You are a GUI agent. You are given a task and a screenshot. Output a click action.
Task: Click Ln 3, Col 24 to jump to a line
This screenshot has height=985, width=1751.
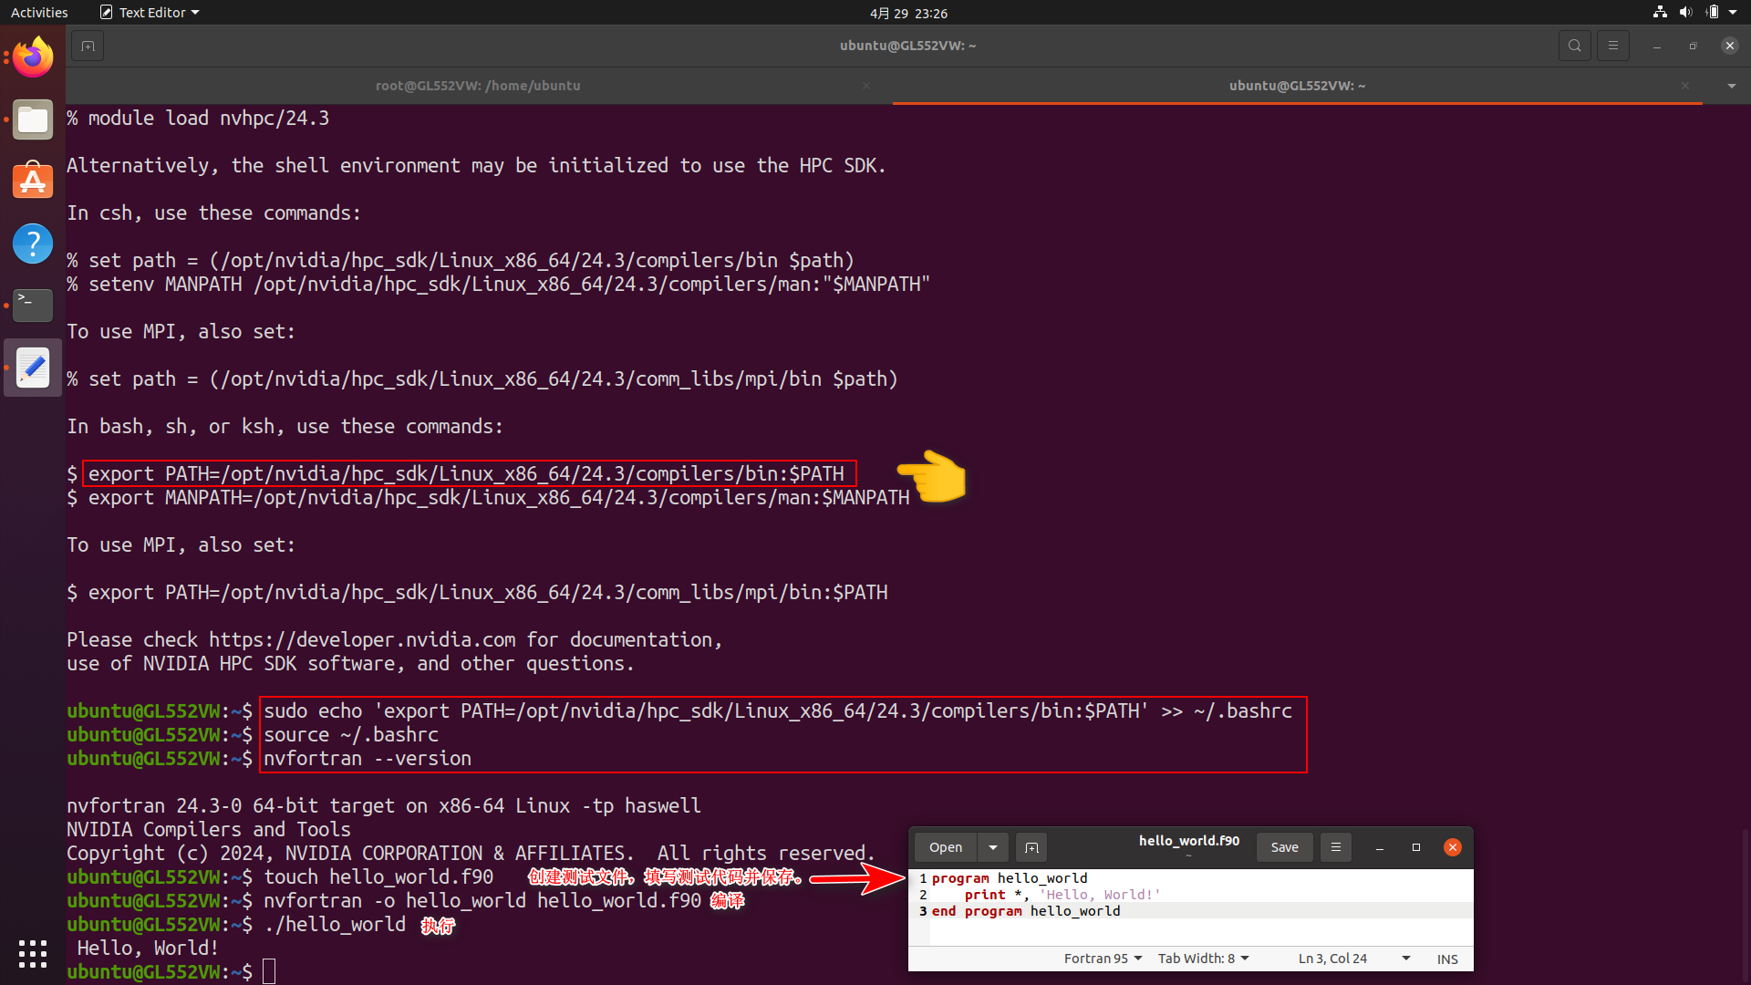pyautogui.click(x=1333, y=959)
